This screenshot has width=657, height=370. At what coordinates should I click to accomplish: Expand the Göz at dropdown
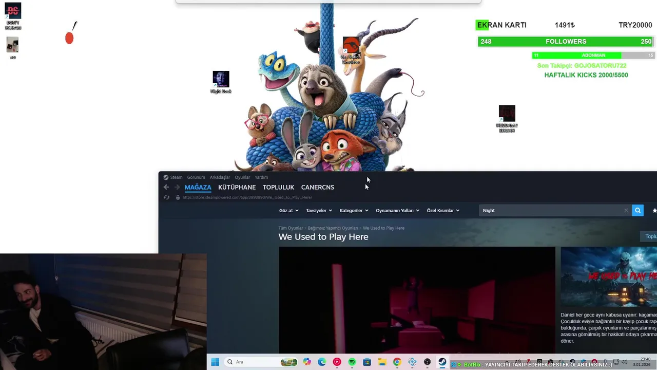(288, 210)
